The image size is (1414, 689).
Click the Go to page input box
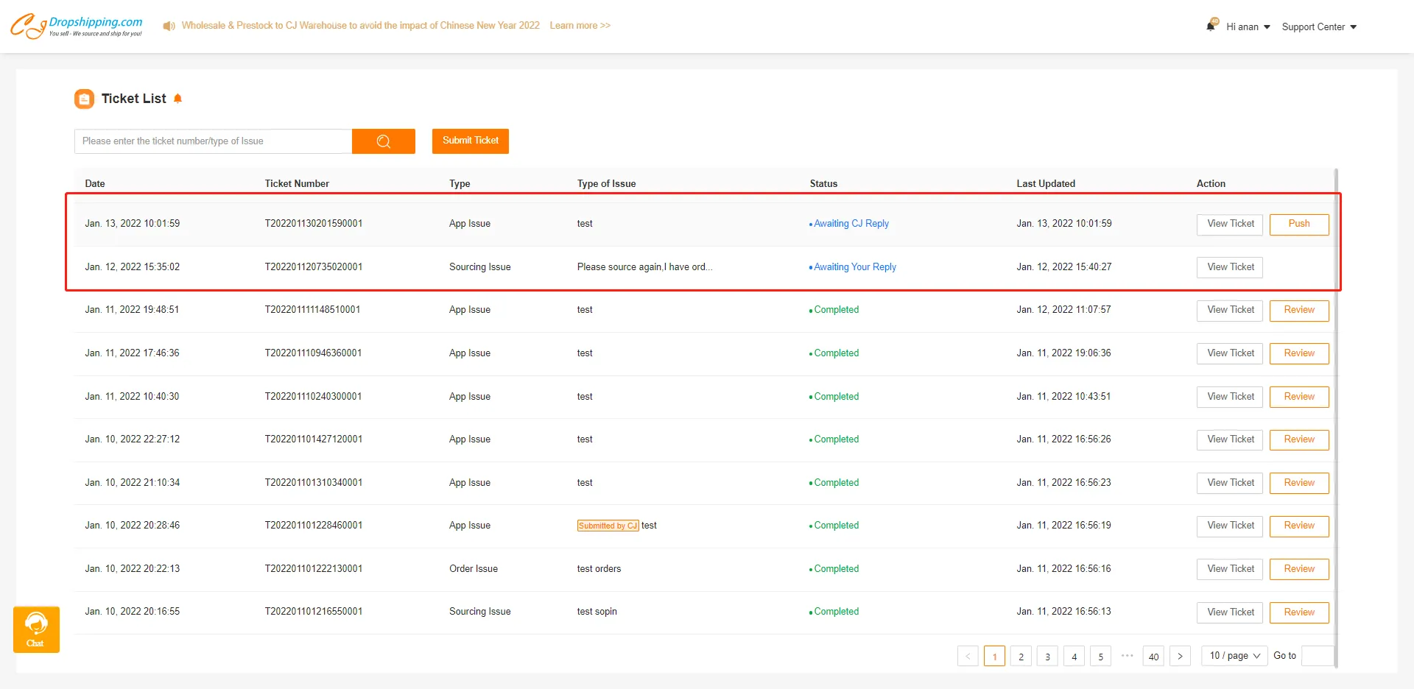(1316, 656)
